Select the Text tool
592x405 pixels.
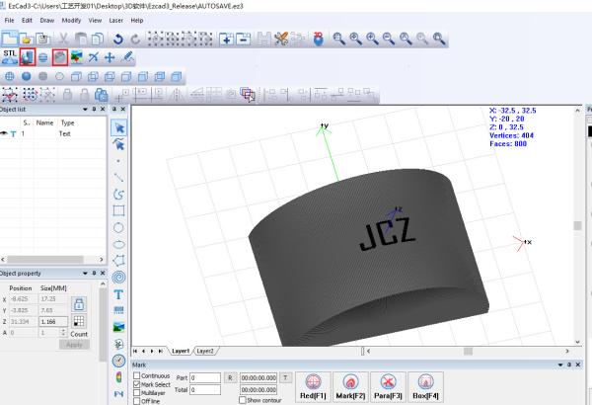(118, 294)
